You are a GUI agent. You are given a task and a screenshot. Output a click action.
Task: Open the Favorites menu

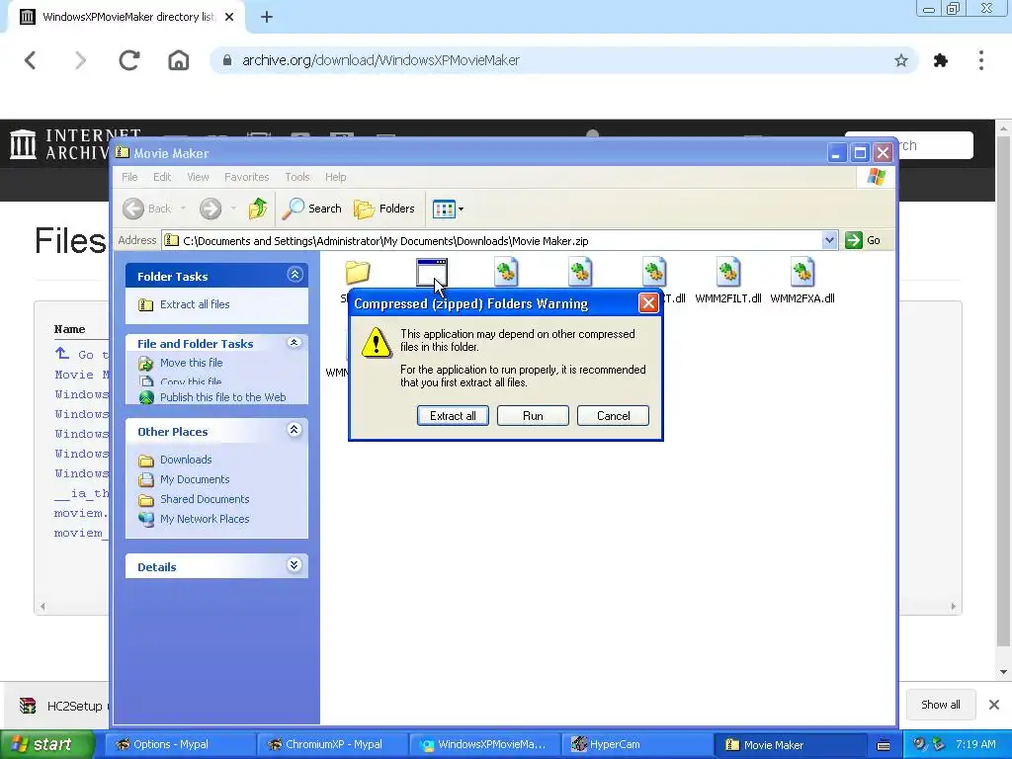pos(246,177)
